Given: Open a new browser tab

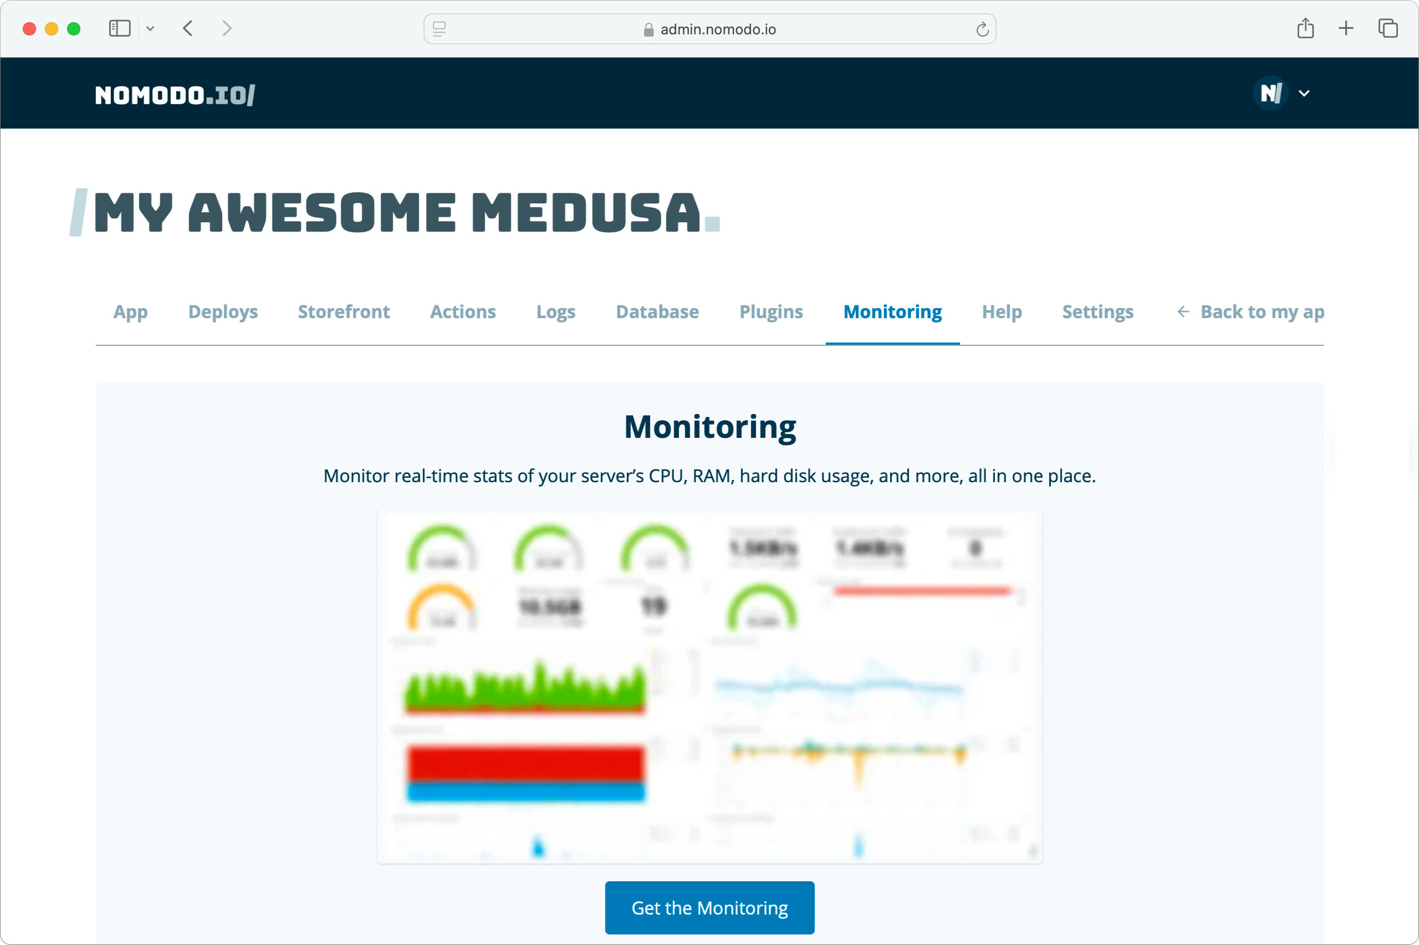Looking at the screenshot, I should coord(1345,28).
